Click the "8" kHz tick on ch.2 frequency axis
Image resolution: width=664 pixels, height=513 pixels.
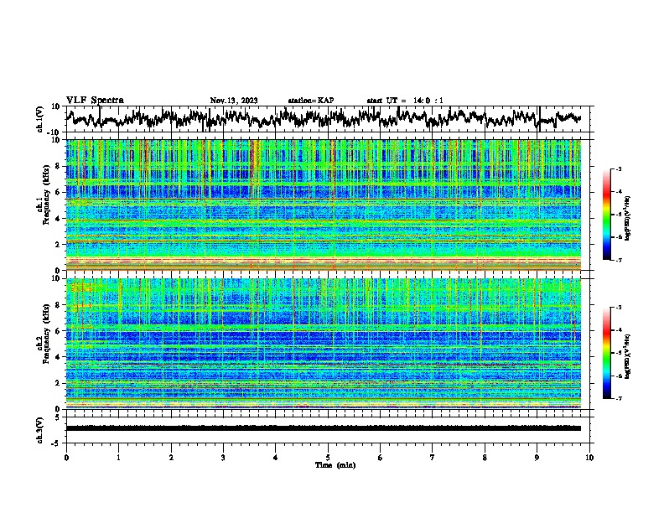tap(60, 305)
